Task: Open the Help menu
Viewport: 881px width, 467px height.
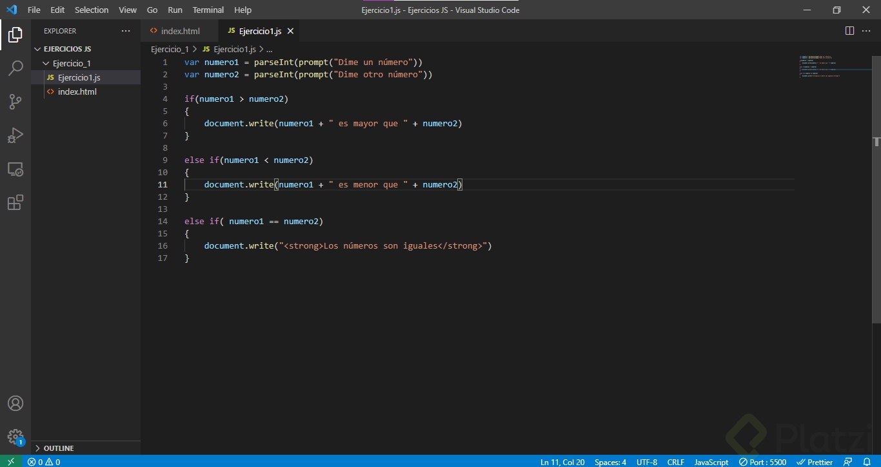Action: pyautogui.click(x=243, y=10)
